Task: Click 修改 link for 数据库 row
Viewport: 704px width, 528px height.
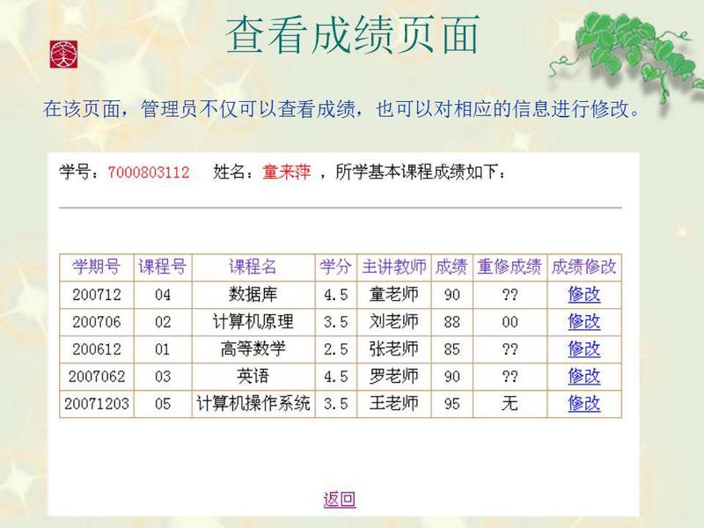Action: [x=583, y=295]
